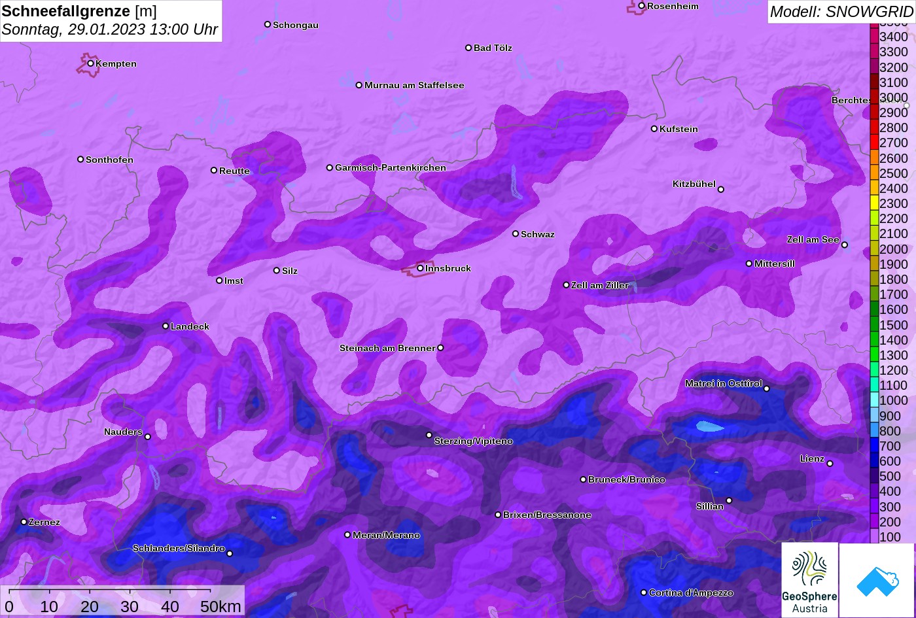The height and width of the screenshot is (618, 916).
Task: Select the 1000 m cyan legend swatch
Action: (x=873, y=400)
